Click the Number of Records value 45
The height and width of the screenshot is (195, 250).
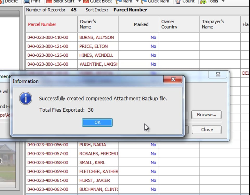pos(74,10)
